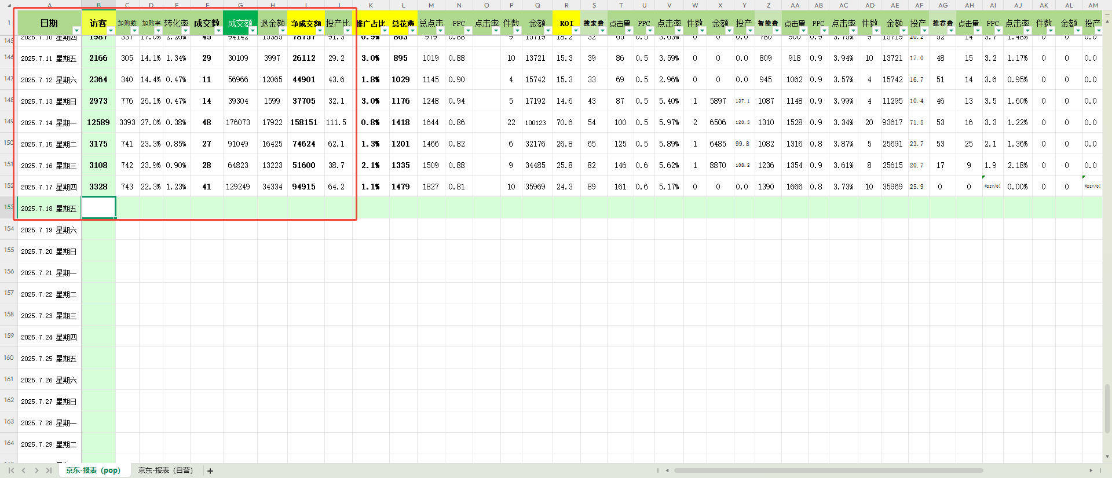
Task: Click the select-all corner triangle
Action: (9, 5)
